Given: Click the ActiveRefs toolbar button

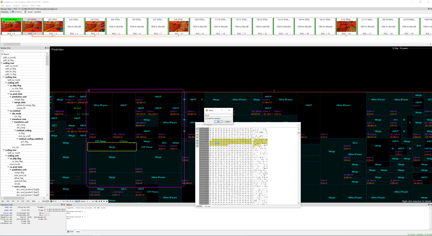Looking at the screenshot, I should (x=38, y=12).
